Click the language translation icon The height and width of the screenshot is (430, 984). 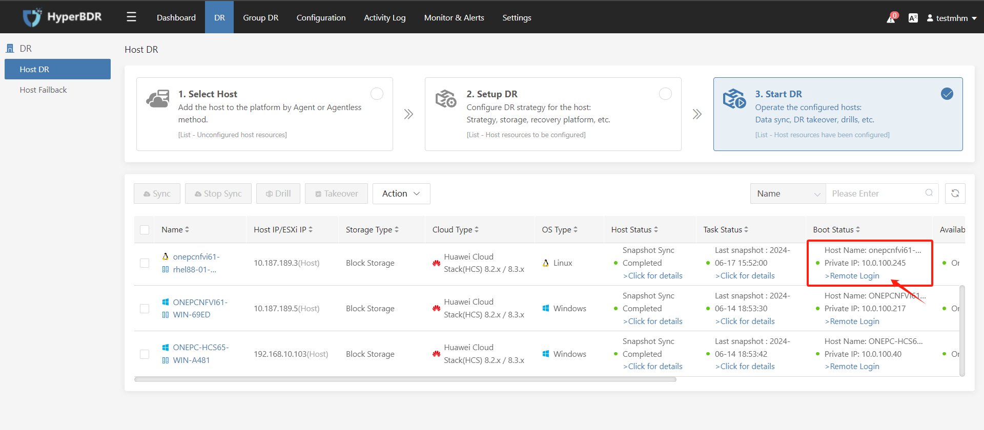click(913, 18)
